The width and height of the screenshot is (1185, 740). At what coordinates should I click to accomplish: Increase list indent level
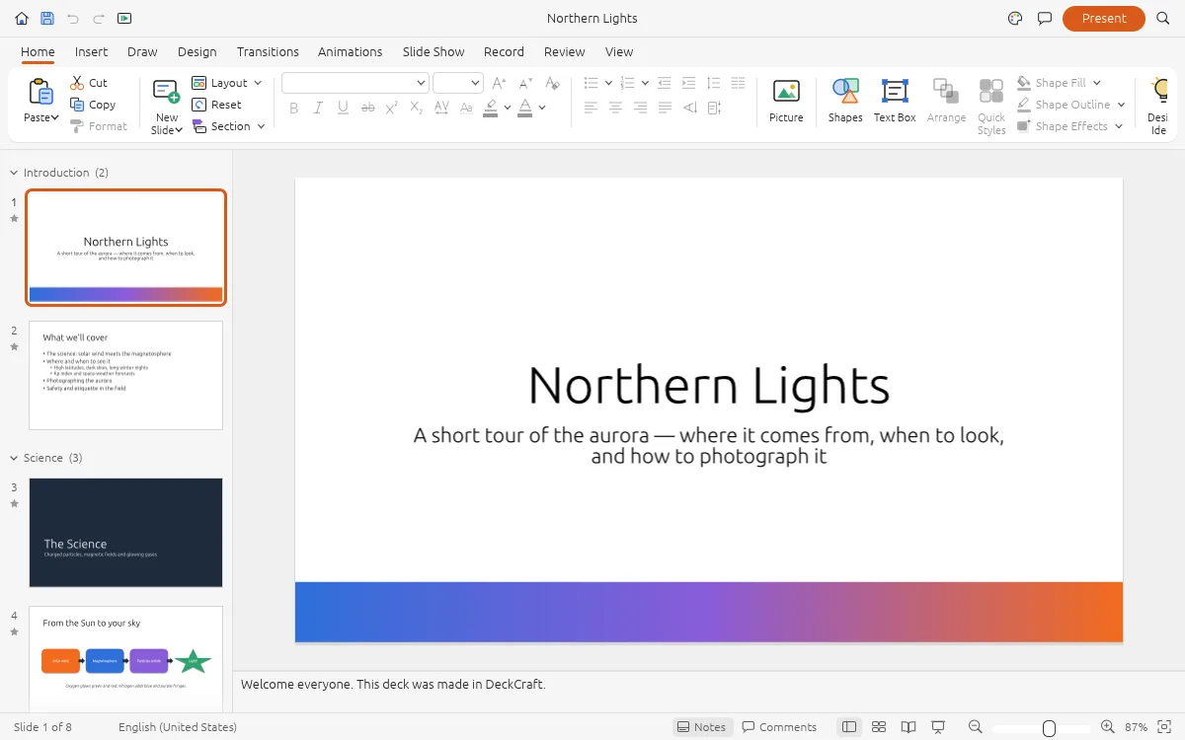click(689, 83)
